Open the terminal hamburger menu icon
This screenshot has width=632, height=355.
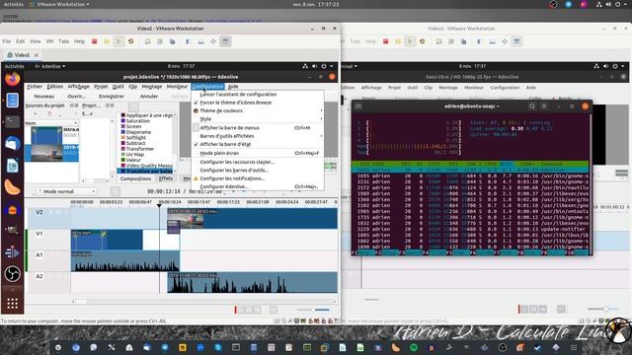point(544,106)
